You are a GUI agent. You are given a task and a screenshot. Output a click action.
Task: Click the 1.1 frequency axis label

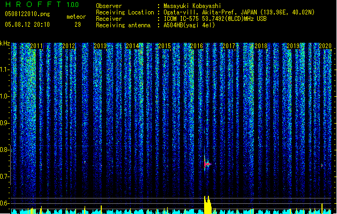[x=4, y=70]
